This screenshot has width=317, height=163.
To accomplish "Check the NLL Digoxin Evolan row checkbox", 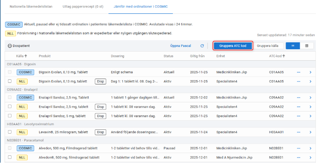I will (10, 81).
